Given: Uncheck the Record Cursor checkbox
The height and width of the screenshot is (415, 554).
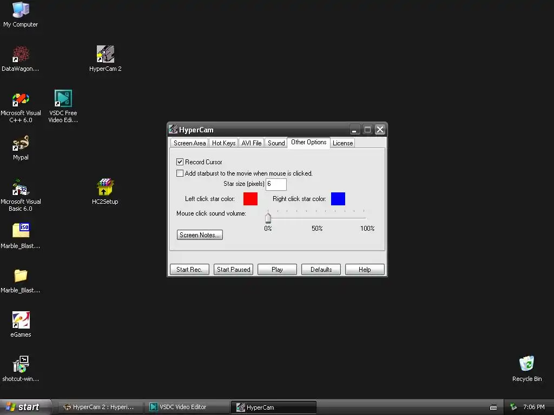Looking at the screenshot, I should pyautogui.click(x=180, y=162).
